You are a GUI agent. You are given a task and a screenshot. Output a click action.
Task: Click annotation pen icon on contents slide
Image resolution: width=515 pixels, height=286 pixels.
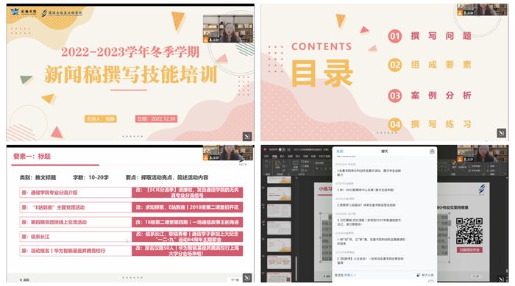click(501, 132)
